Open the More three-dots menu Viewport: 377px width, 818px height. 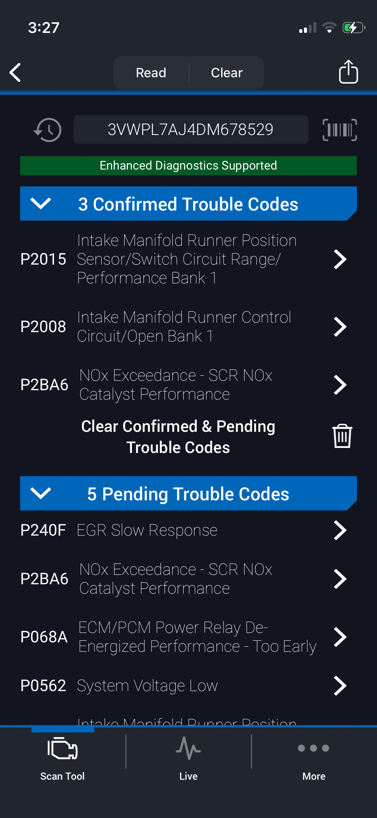314,748
